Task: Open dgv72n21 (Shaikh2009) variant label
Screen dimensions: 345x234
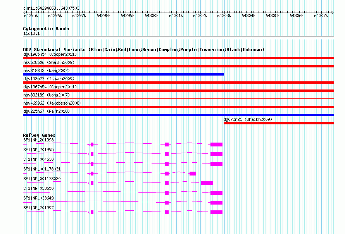Action: 248,119
